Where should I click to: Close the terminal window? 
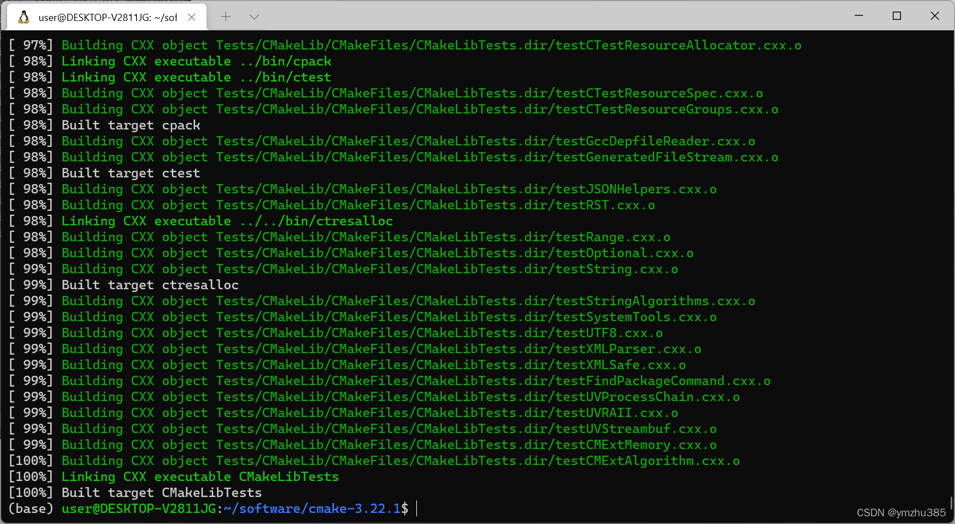point(935,16)
